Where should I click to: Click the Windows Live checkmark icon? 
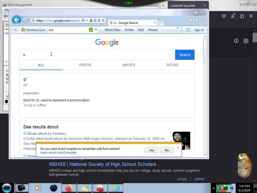click(188, 30)
